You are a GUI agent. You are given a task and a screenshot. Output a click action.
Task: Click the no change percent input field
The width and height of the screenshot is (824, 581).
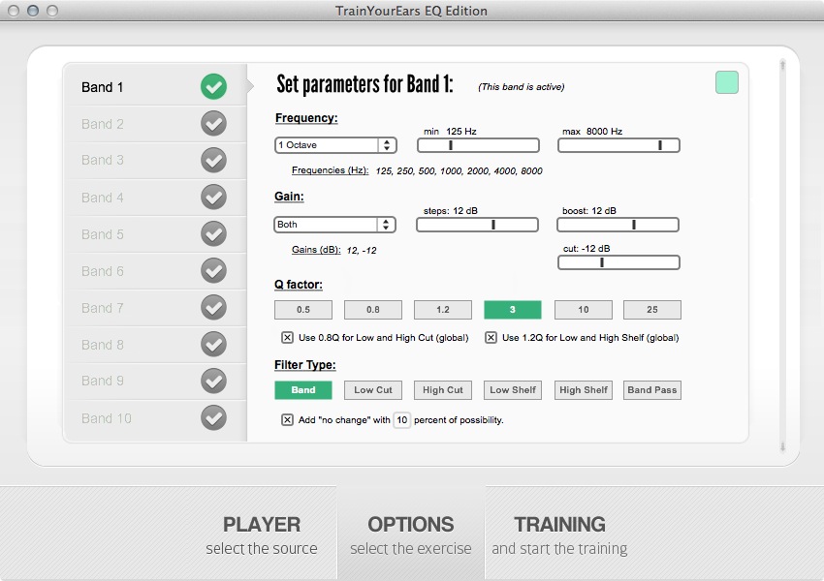[x=402, y=420]
